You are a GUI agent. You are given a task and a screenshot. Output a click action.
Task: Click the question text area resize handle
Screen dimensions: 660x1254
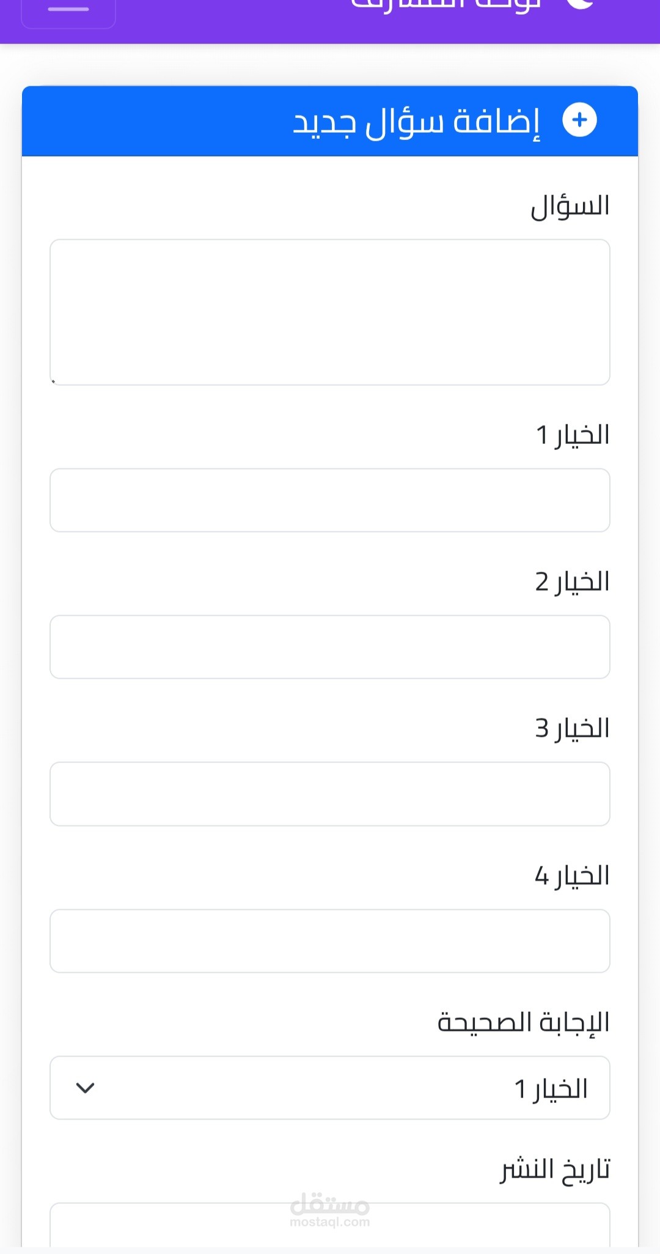(54, 381)
